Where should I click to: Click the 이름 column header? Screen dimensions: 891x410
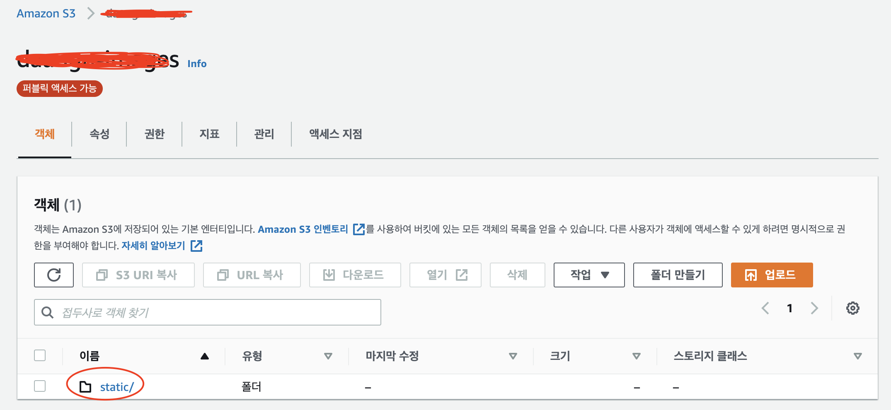(x=90, y=356)
